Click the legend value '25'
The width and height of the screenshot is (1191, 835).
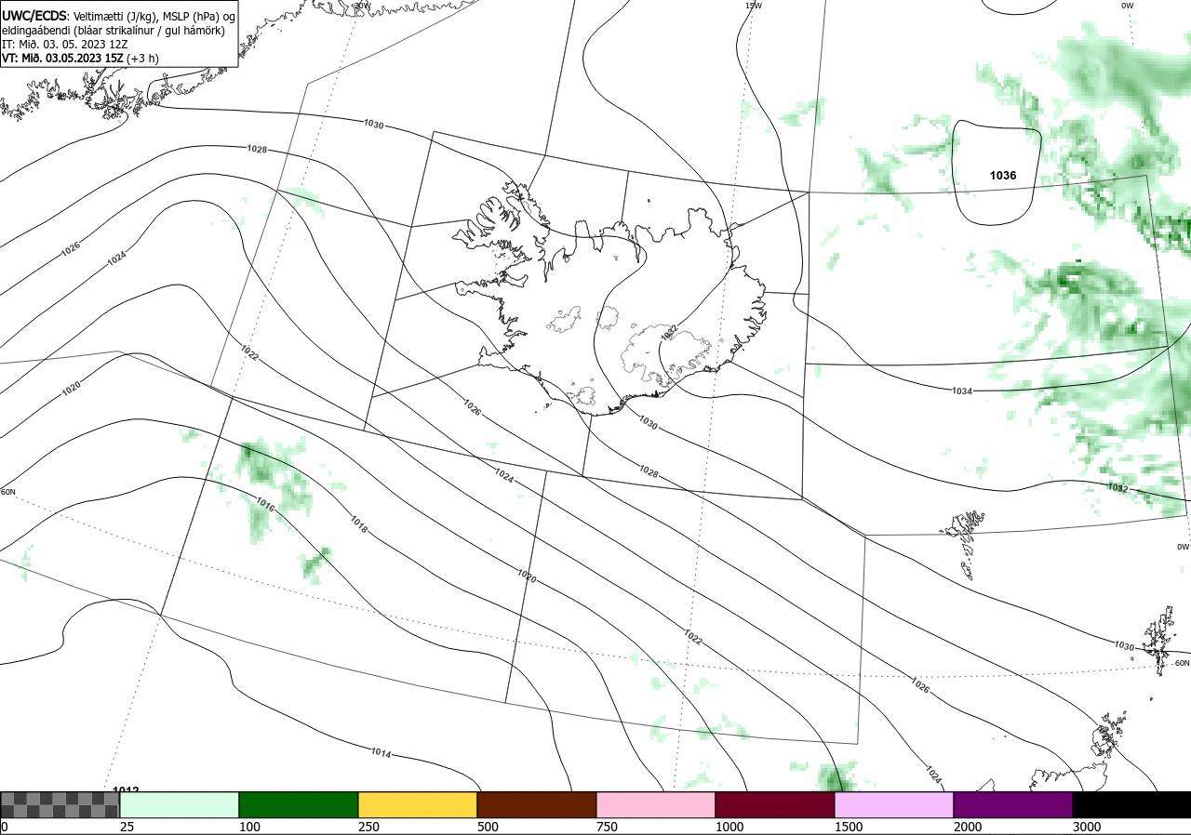pos(127,827)
